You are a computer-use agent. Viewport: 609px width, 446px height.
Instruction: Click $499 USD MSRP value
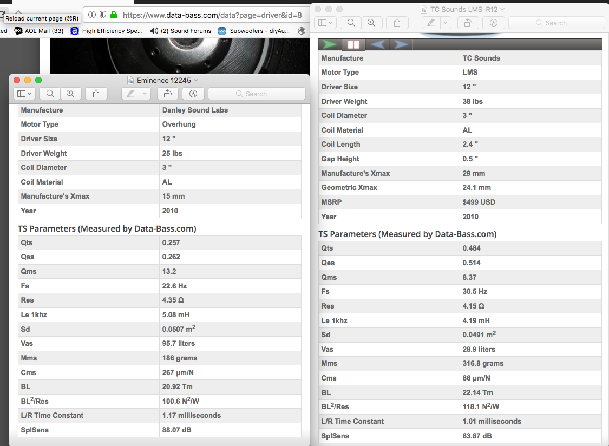[x=479, y=202]
